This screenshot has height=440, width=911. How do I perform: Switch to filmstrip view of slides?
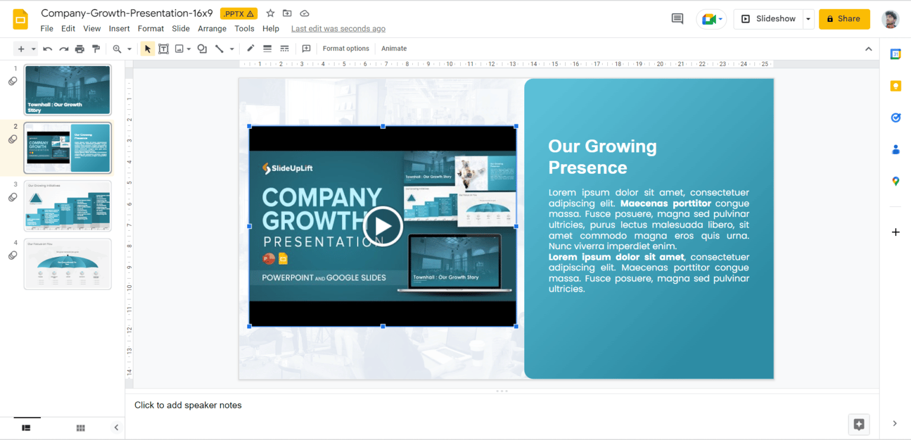[26, 428]
